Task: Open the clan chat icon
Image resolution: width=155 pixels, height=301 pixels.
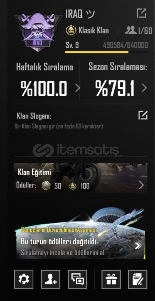Action: 77,279
